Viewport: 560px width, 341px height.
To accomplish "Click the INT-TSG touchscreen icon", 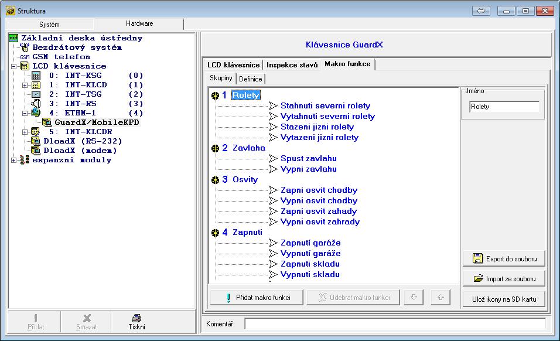I will 36,94.
